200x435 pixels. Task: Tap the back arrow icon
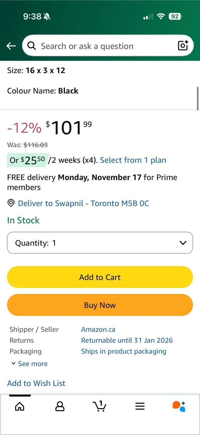(x=11, y=46)
